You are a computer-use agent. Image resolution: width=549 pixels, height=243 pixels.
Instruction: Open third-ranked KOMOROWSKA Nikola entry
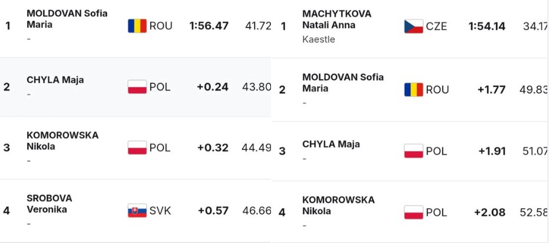[62, 141]
